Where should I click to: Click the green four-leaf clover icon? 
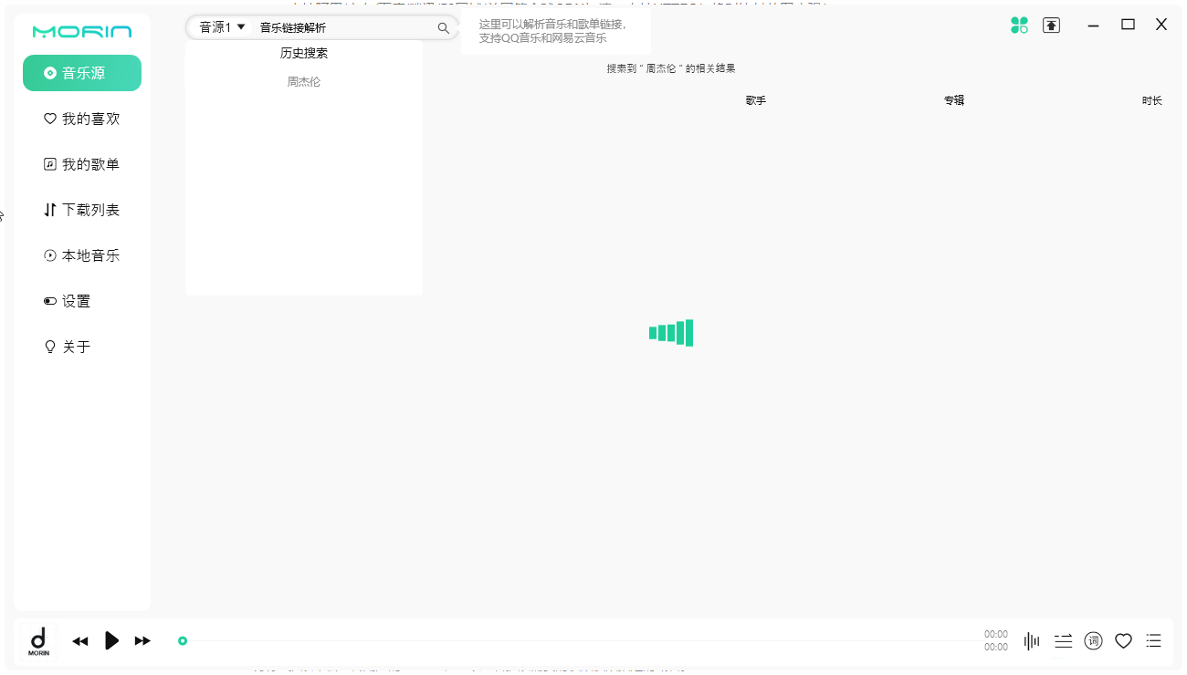[x=1020, y=26]
